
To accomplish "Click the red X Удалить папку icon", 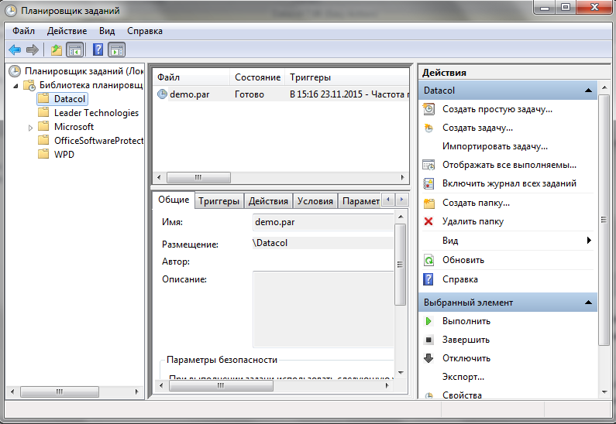I will pyautogui.click(x=428, y=221).
